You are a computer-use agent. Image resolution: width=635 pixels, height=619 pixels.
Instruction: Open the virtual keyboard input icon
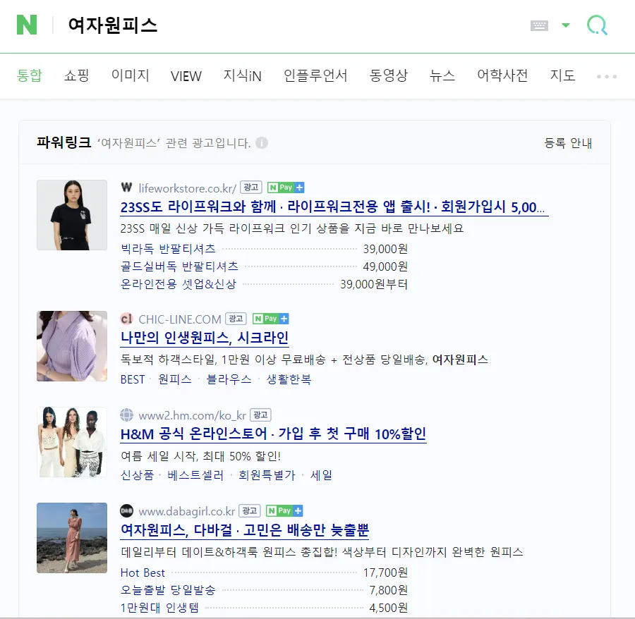538,25
